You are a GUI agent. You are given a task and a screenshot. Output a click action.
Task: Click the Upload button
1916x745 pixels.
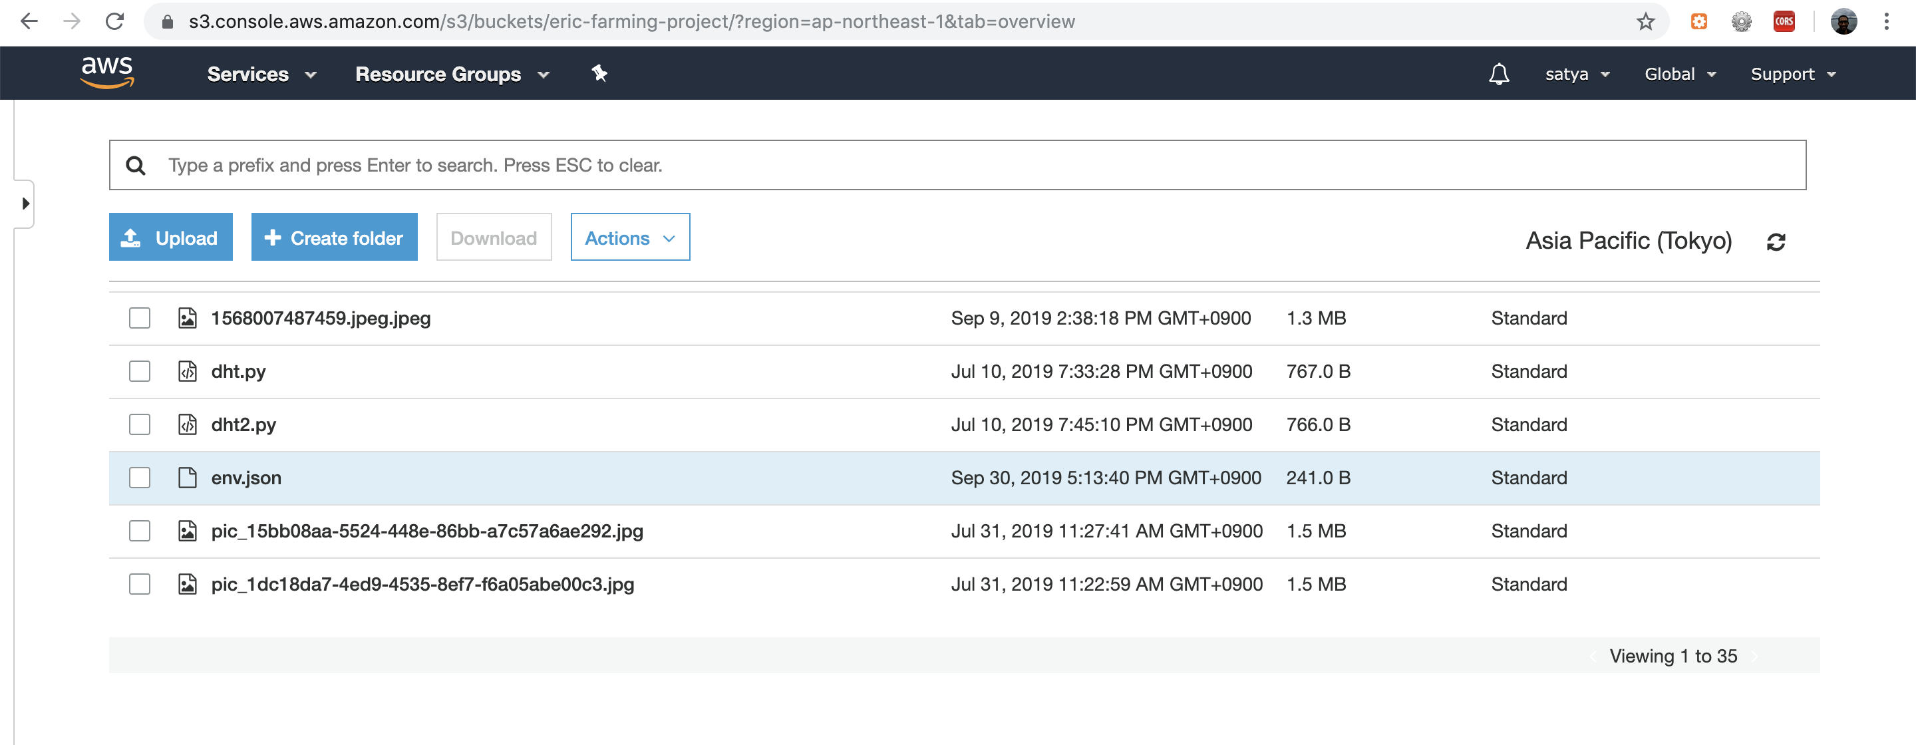(170, 238)
